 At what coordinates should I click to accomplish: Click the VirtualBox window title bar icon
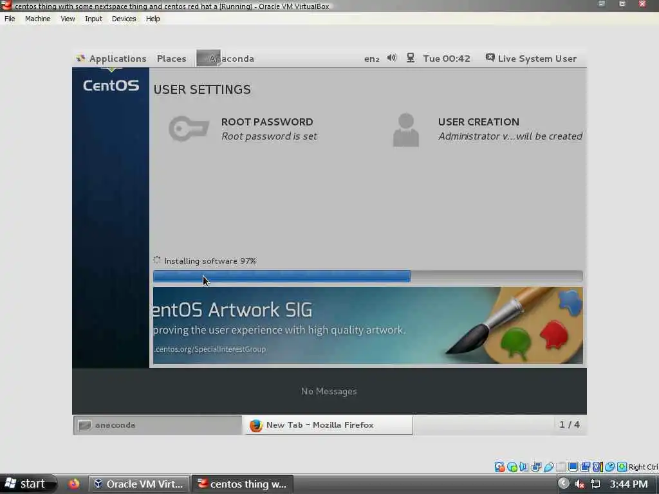pos(6,5)
